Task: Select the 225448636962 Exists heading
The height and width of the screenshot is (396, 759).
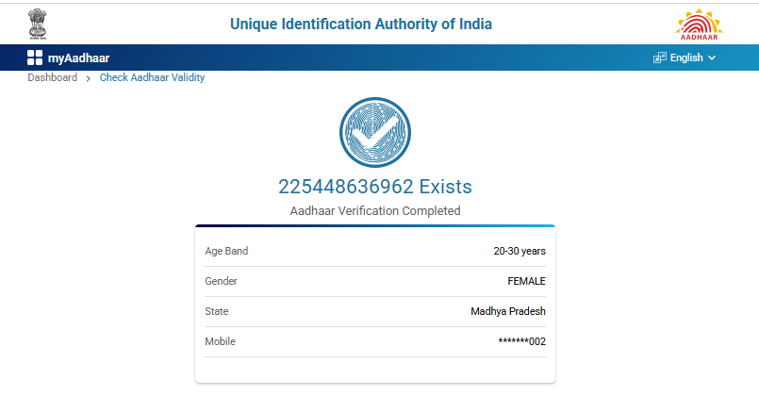Action: pyautogui.click(x=374, y=187)
